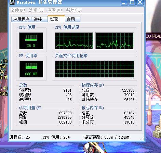This screenshot has width=161, height=153.
Task: Click the 限制 label
Action: click(23, 117)
